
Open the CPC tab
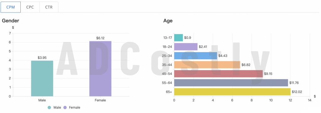30,7
